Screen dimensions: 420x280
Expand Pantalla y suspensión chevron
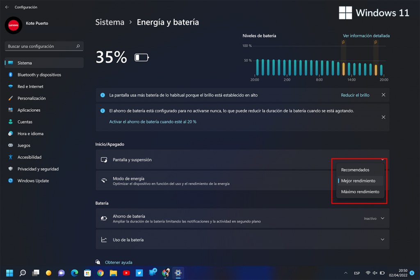383,159
